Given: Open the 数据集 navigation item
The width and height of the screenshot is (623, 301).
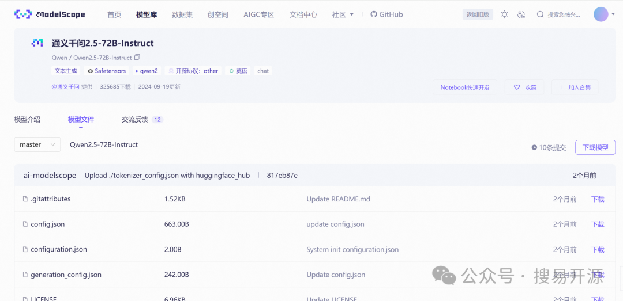Looking at the screenshot, I should click(182, 14).
